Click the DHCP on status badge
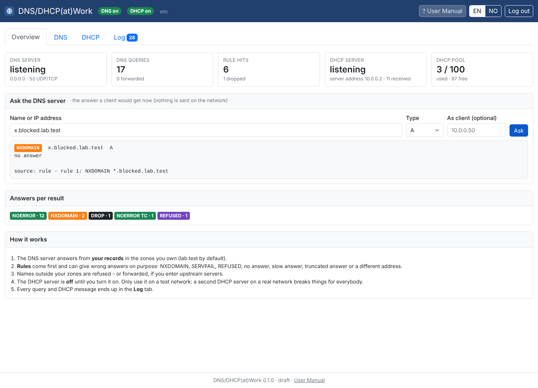This screenshot has height=388, width=538. [x=140, y=11]
